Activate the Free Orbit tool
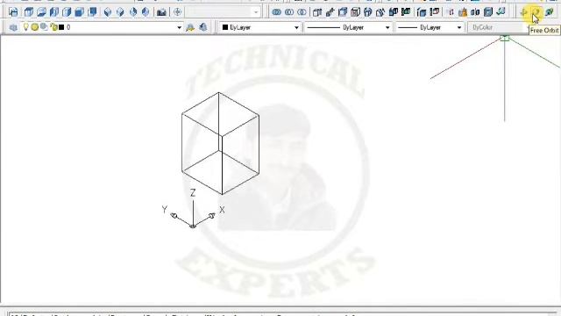This screenshot has height=316, width=561. [536, 12]
